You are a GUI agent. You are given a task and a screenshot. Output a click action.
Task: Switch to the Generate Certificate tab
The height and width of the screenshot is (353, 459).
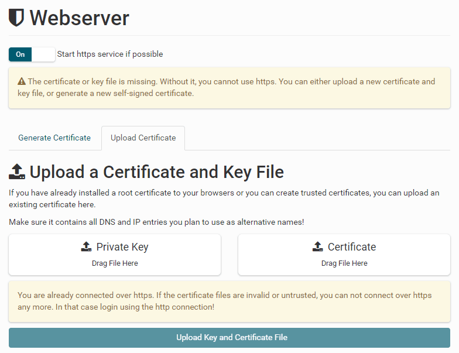pyautogui.click(x=54, y=138)
